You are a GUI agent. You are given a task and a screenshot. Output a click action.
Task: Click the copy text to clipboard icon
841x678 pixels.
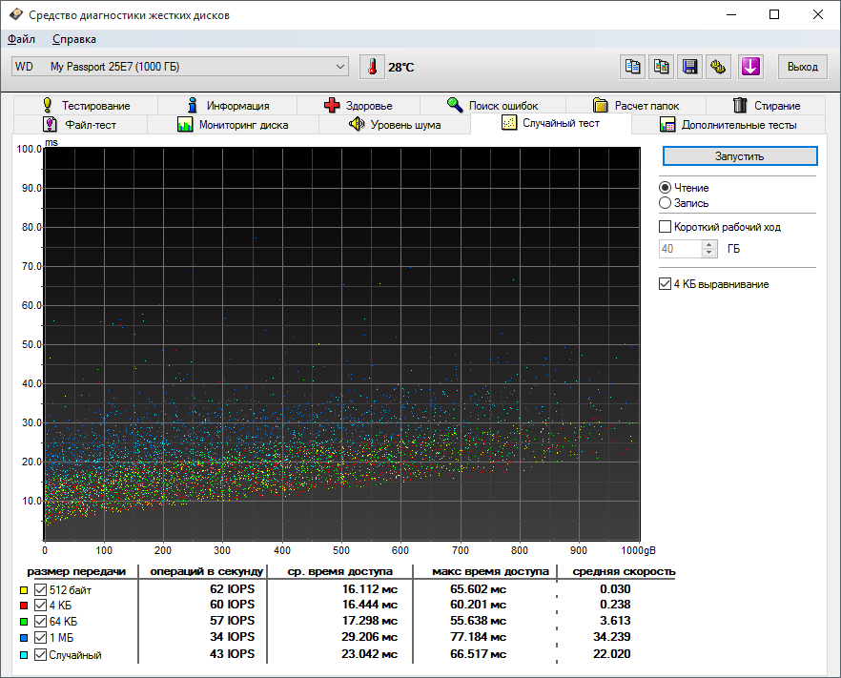(x=632, y=67)
